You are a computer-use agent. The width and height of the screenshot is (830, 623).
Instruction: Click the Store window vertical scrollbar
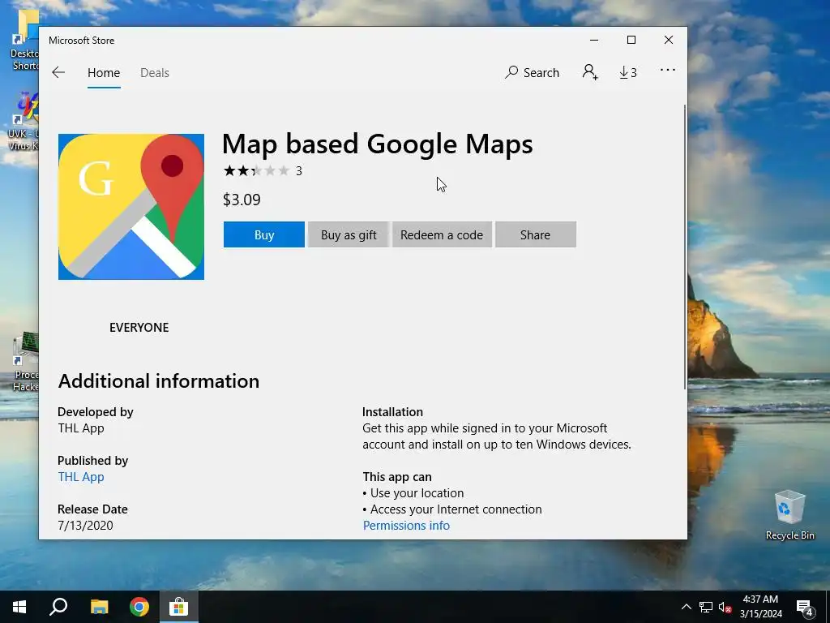[x=685, y=247]
